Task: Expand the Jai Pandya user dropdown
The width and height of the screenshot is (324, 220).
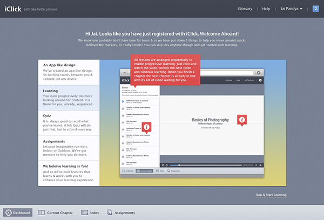Action: 292,9
